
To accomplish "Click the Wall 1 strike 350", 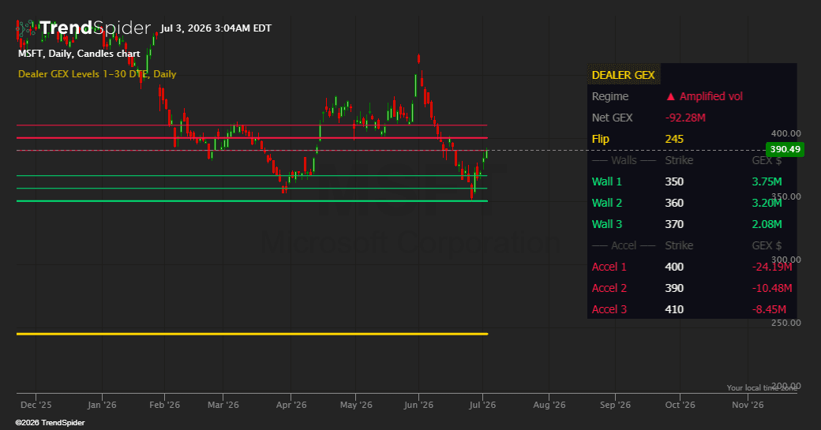I will (674, 181).
